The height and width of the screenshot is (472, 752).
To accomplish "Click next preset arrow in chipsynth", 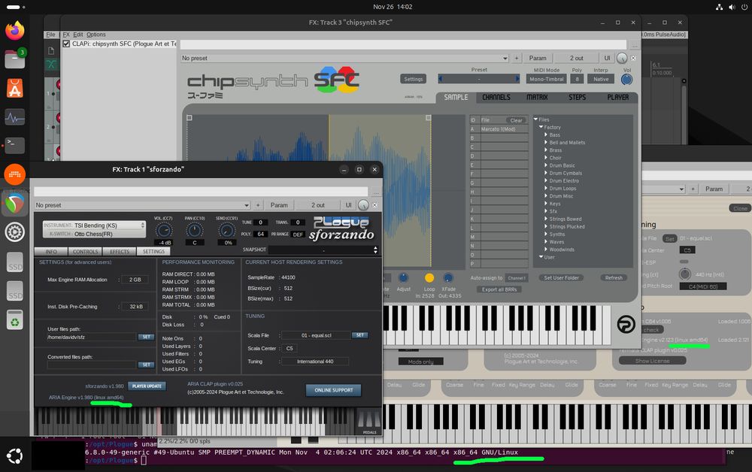I will coord(517,79).
